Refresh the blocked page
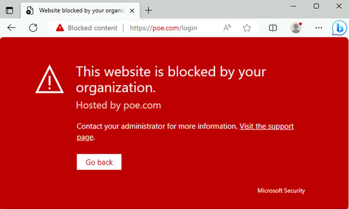Screen dimensions: 349x209 tap(33, 28)
